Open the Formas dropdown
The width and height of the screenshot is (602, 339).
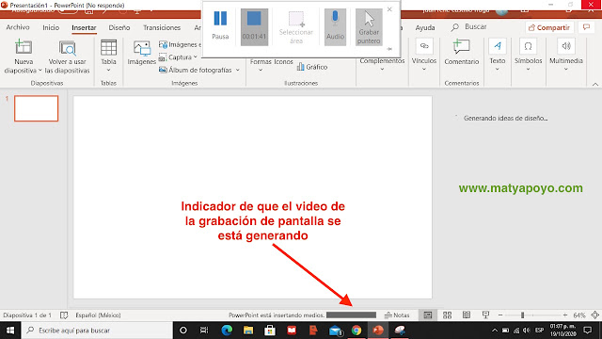pos(261,65)
